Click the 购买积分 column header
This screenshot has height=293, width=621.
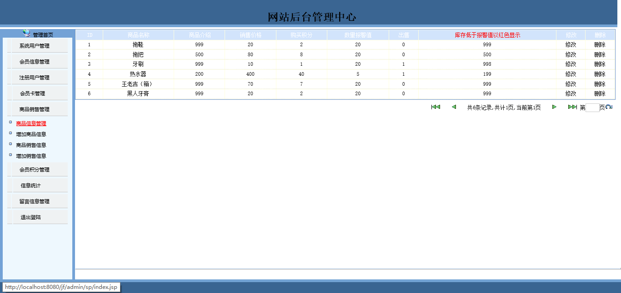click(301, 35)
